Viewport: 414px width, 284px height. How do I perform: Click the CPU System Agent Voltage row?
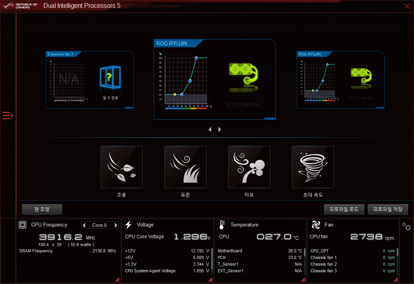click(x=167, y=271)
